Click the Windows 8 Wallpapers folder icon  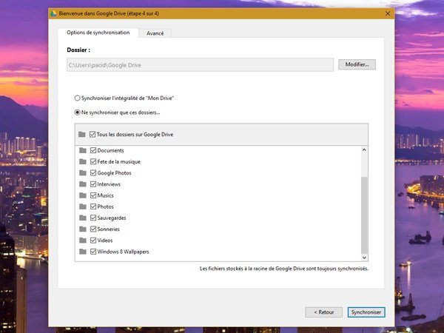click(x=83, y=252)
